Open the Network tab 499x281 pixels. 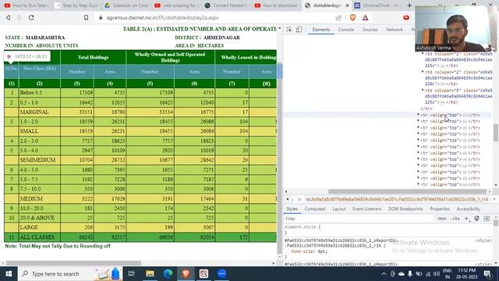click(x=395, y=30)
